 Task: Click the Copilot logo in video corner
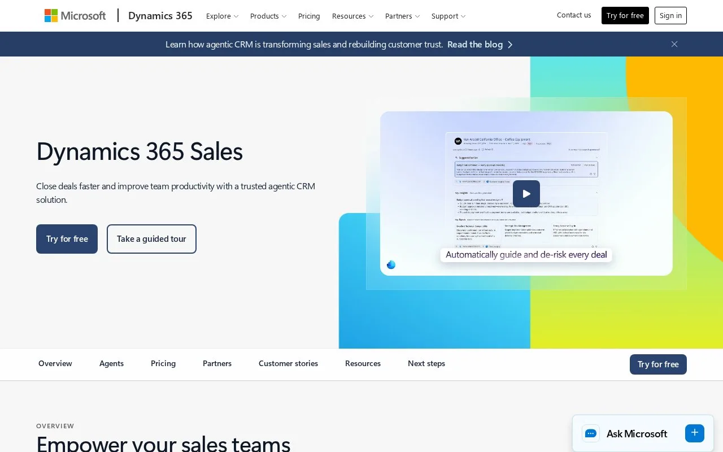[391, 264]
